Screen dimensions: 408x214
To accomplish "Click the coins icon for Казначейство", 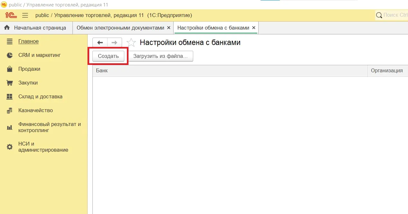I will [10, 111].
